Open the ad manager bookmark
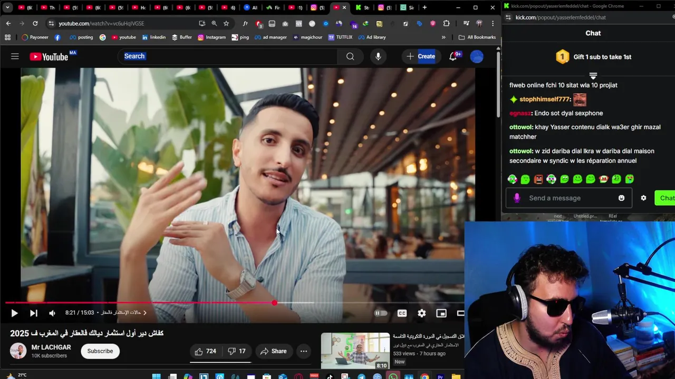This screenshot has height=379, width=675. (x=270, y=37)
